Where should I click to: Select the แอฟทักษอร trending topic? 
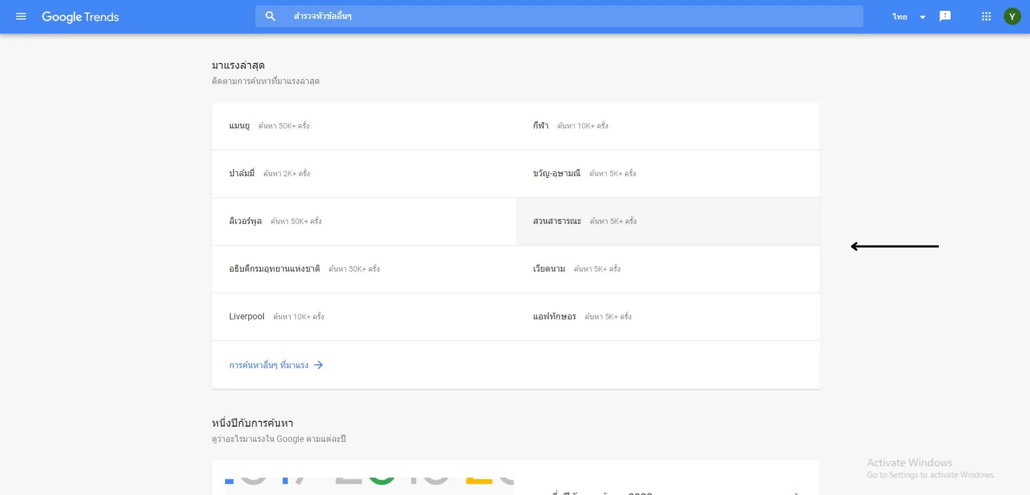pyautogui.click(x=554, y=317)
